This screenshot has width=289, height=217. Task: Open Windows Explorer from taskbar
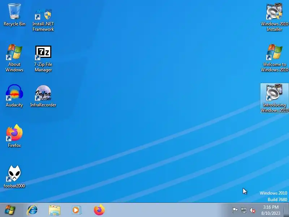(55, 210)
